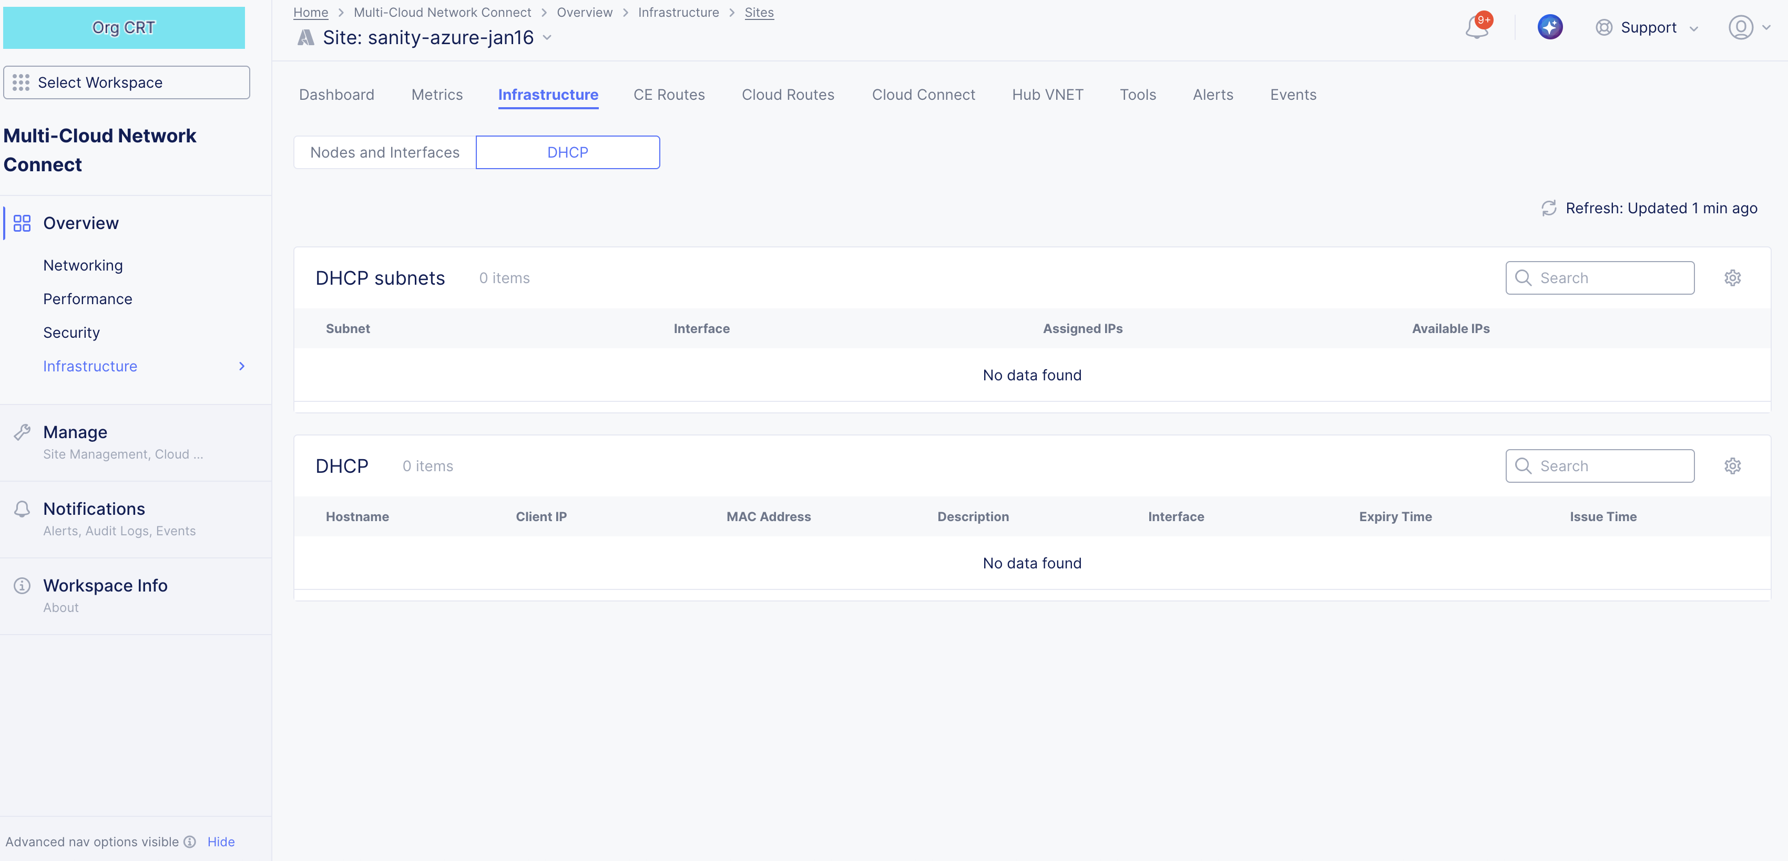
Task: Expand the site name dropdown chevron
Action: pyautogui.click(x=547, y=37)
